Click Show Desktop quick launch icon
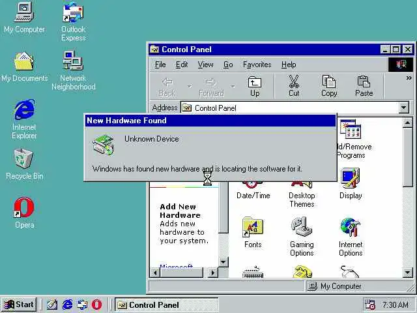Image resolution: width=417 pixels, height=313 pixels. pyautogui.click(x=52, y=305)
